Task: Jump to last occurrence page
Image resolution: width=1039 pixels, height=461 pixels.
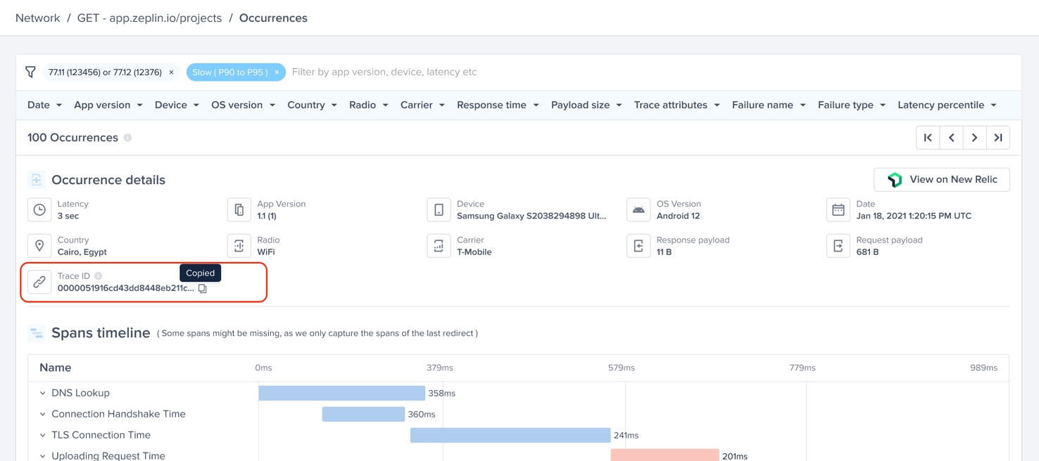Action: pyautogui.click(x=998, y=138)
